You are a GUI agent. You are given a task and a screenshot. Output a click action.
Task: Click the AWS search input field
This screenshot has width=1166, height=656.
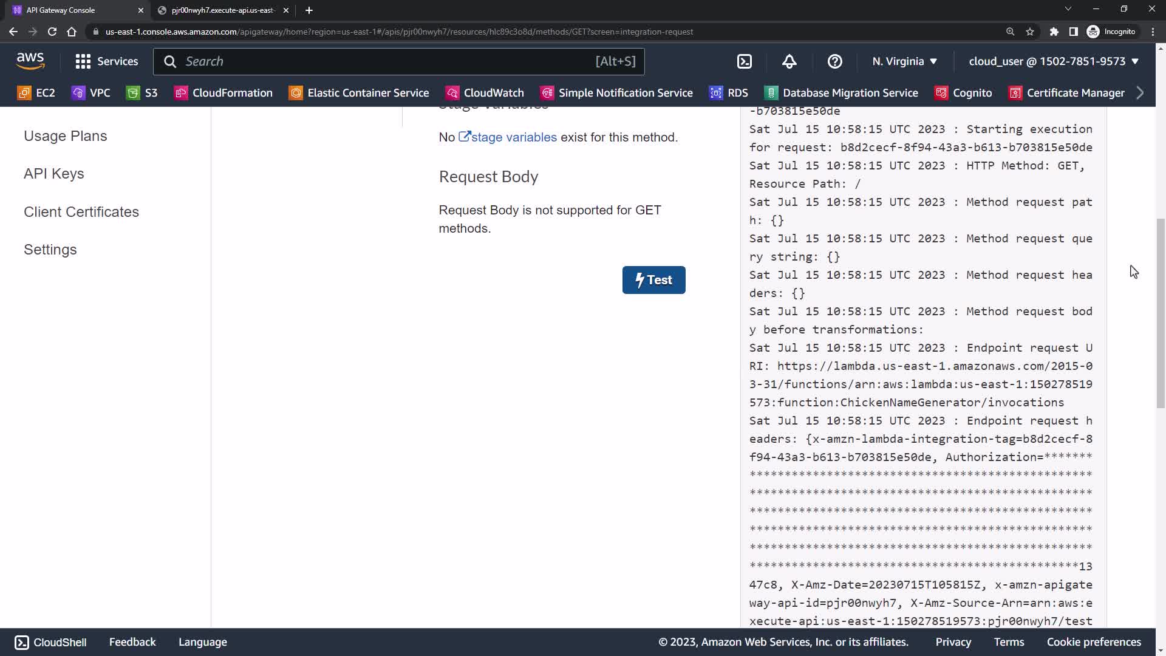tap(389, 61)
